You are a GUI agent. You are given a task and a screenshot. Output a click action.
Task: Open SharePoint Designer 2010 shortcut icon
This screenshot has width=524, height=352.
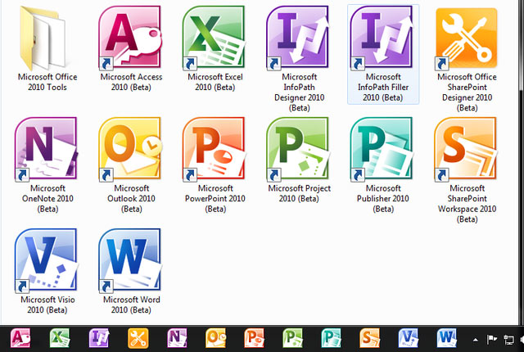(x=466, y=39)
